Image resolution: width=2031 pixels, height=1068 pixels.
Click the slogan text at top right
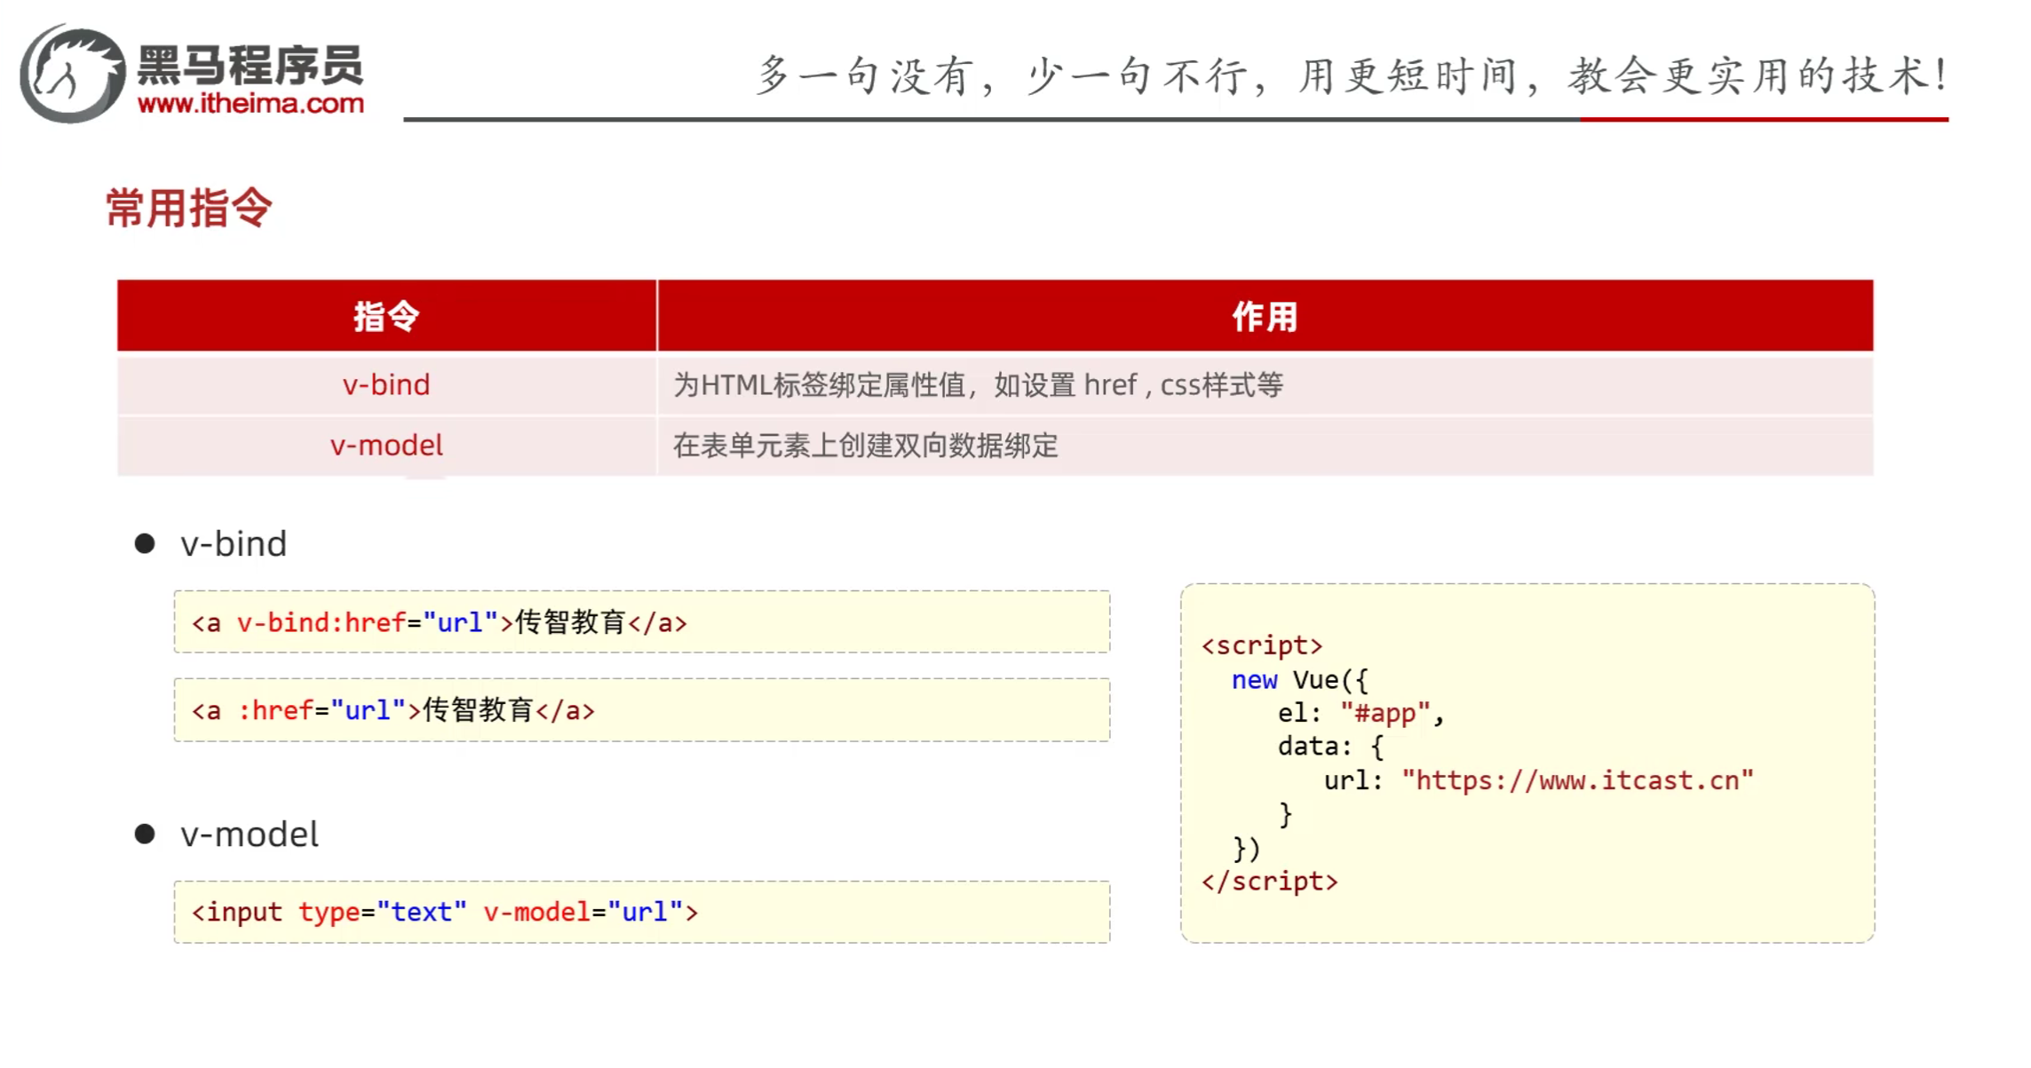(x=1350, y=76)
